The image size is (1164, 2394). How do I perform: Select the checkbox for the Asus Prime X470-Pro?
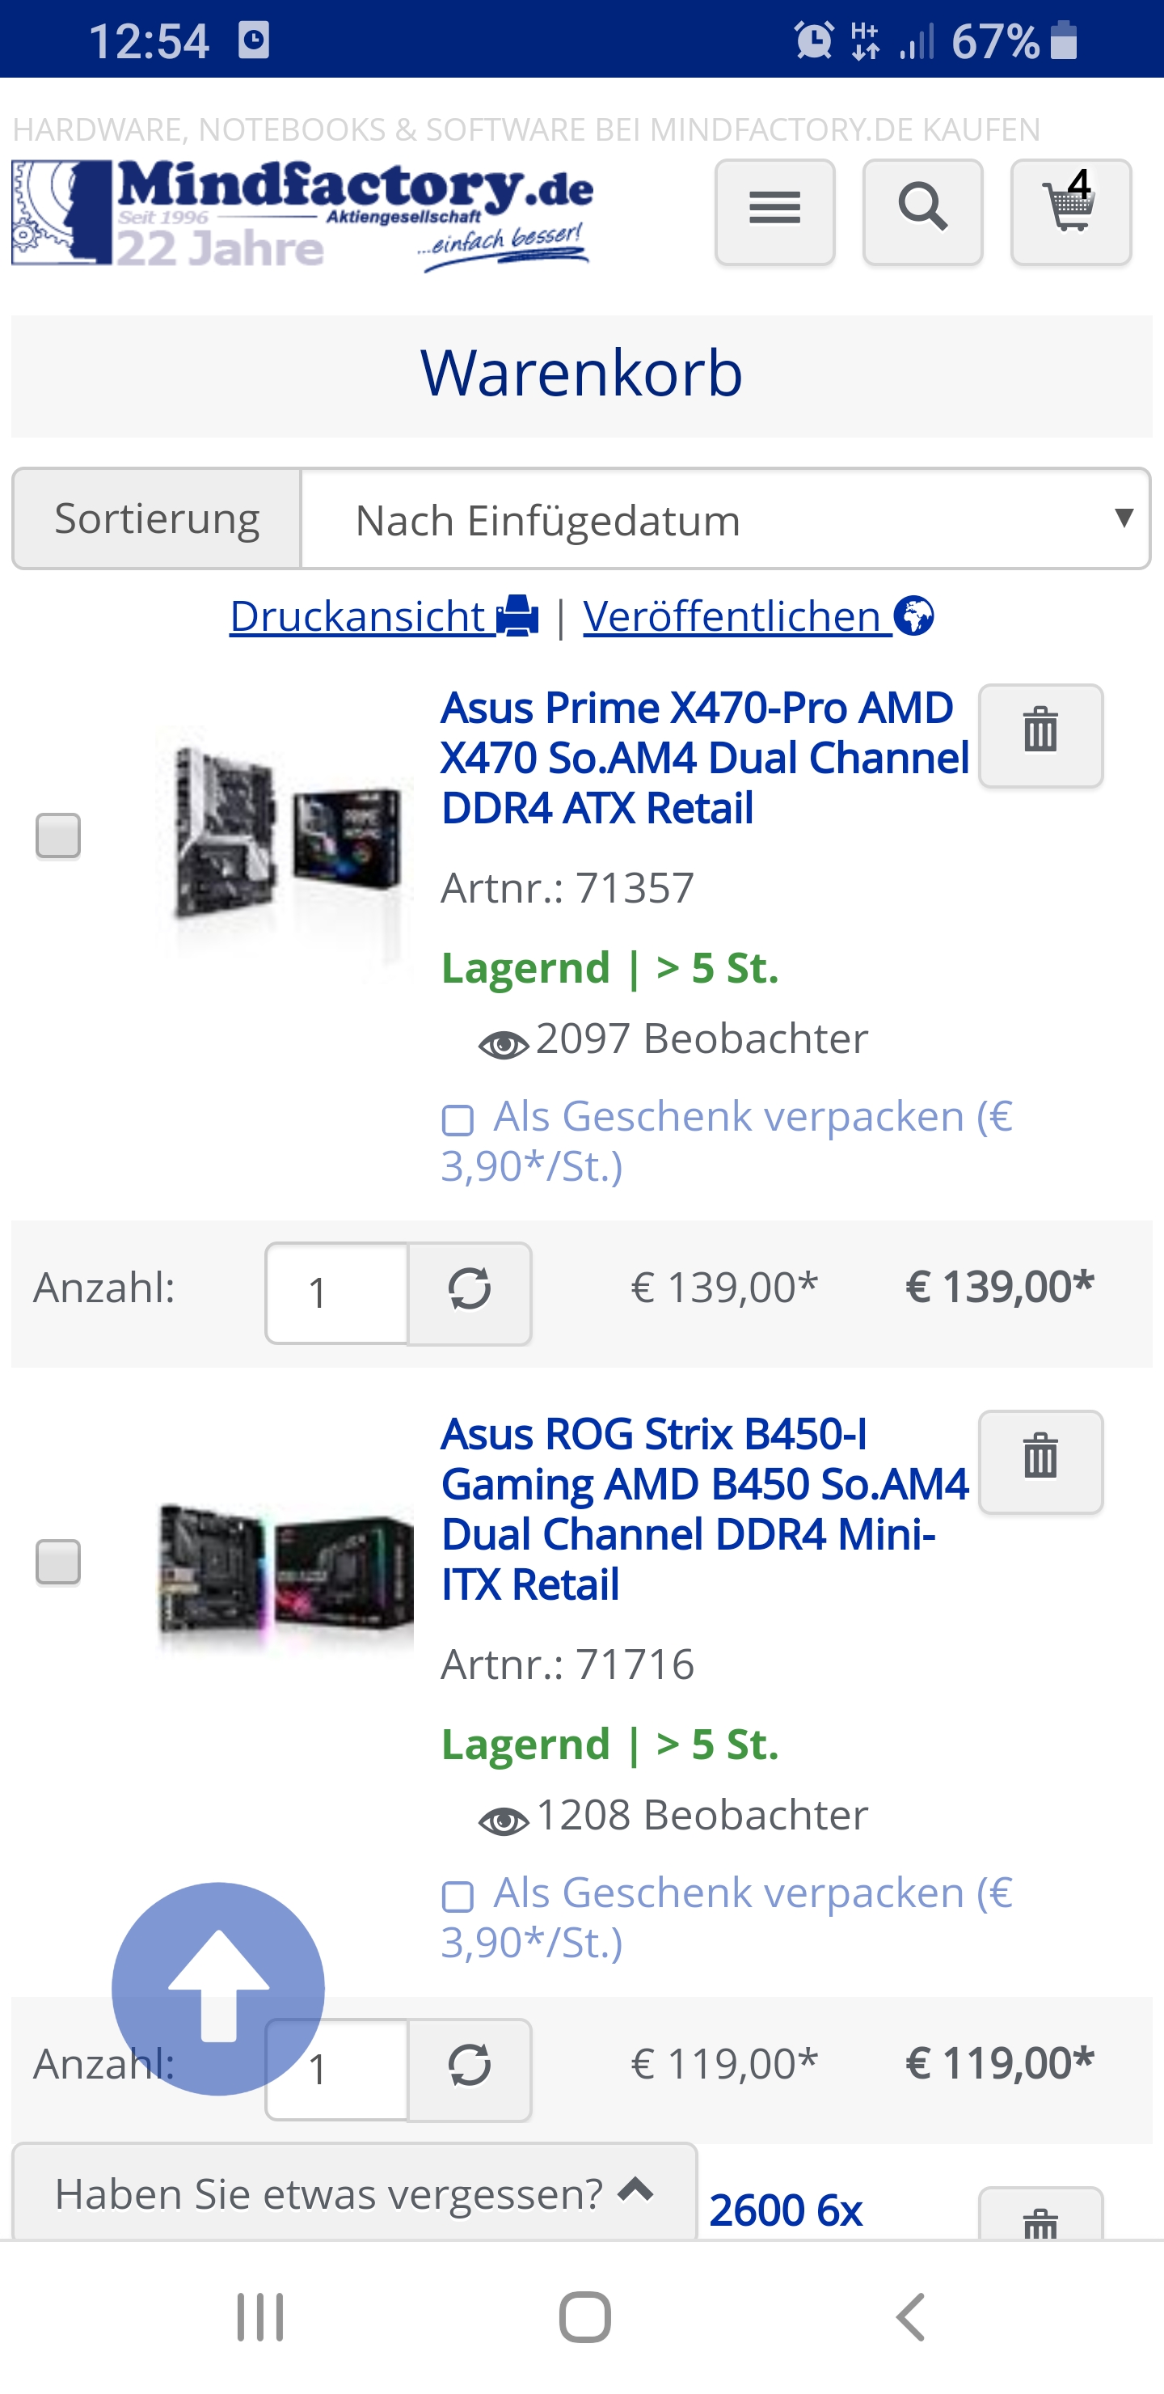60,836
